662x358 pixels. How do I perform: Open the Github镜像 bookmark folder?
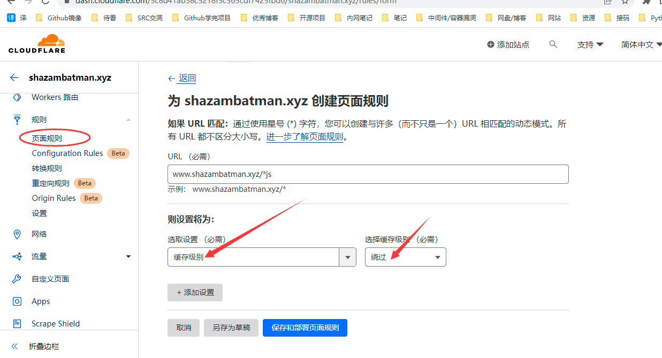pyautogui.click(x=59, y=18)
